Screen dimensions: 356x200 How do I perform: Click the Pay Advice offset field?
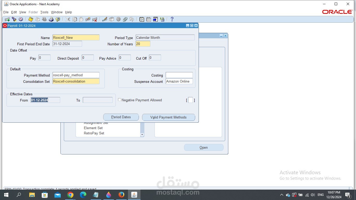pos(125,58)
